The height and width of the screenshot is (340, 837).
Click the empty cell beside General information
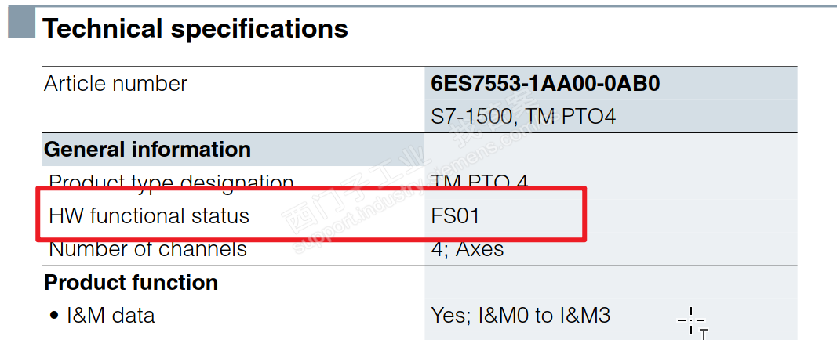point(610,150)
